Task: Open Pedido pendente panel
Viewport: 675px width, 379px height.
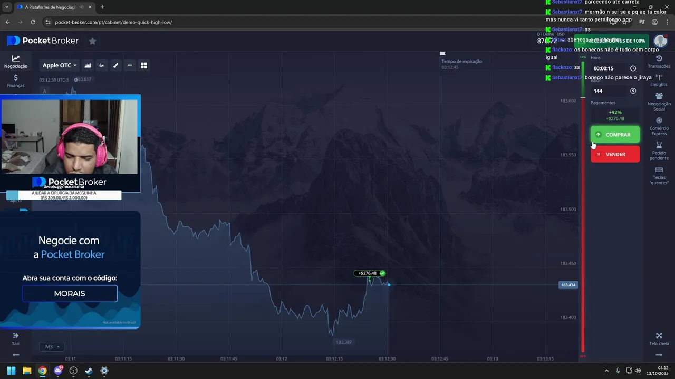Action: [659, 151]
